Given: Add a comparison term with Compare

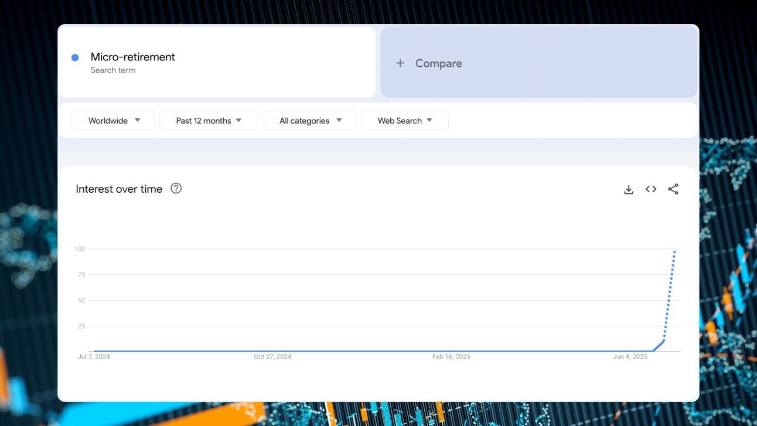Looking at the screenshot, I should [539, 62].
